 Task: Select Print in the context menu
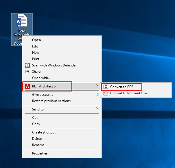tap(62, 59)
